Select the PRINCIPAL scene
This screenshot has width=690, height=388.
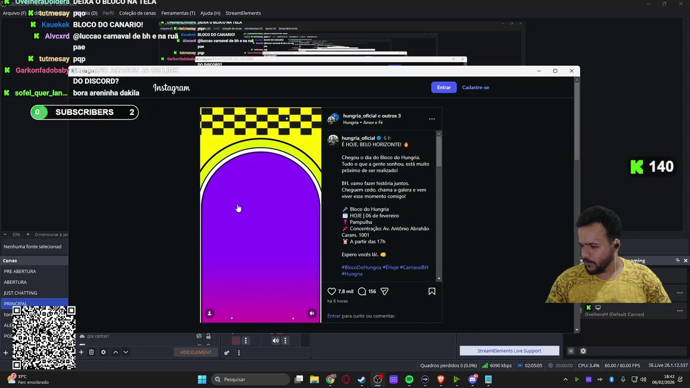pyautogui.click(x=34, y=304)
